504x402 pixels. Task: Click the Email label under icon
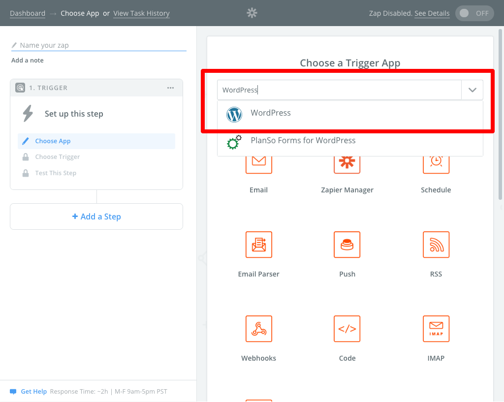(x=259, y=190)
